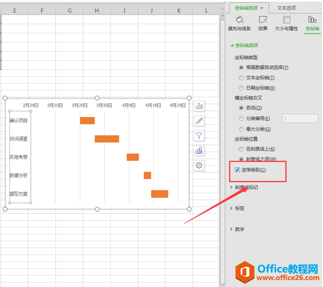This screenshot has width=323, height=287.
Task: Click the 确认项目 task bar in chart
Action: tap(88, 120)
